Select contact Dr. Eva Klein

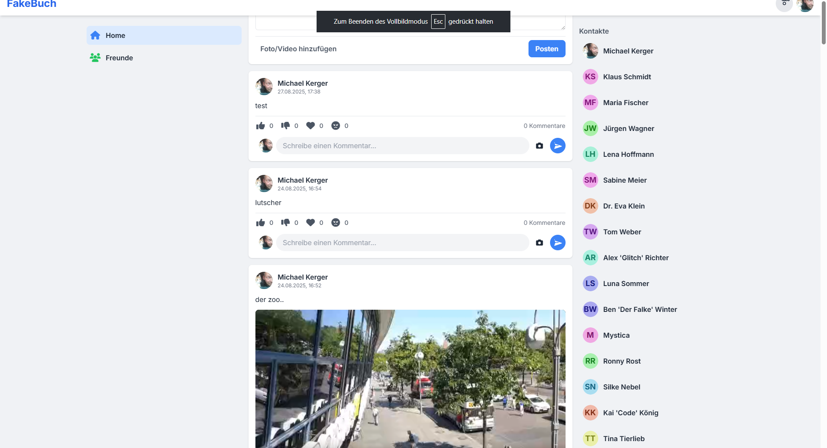coord(624,206)
